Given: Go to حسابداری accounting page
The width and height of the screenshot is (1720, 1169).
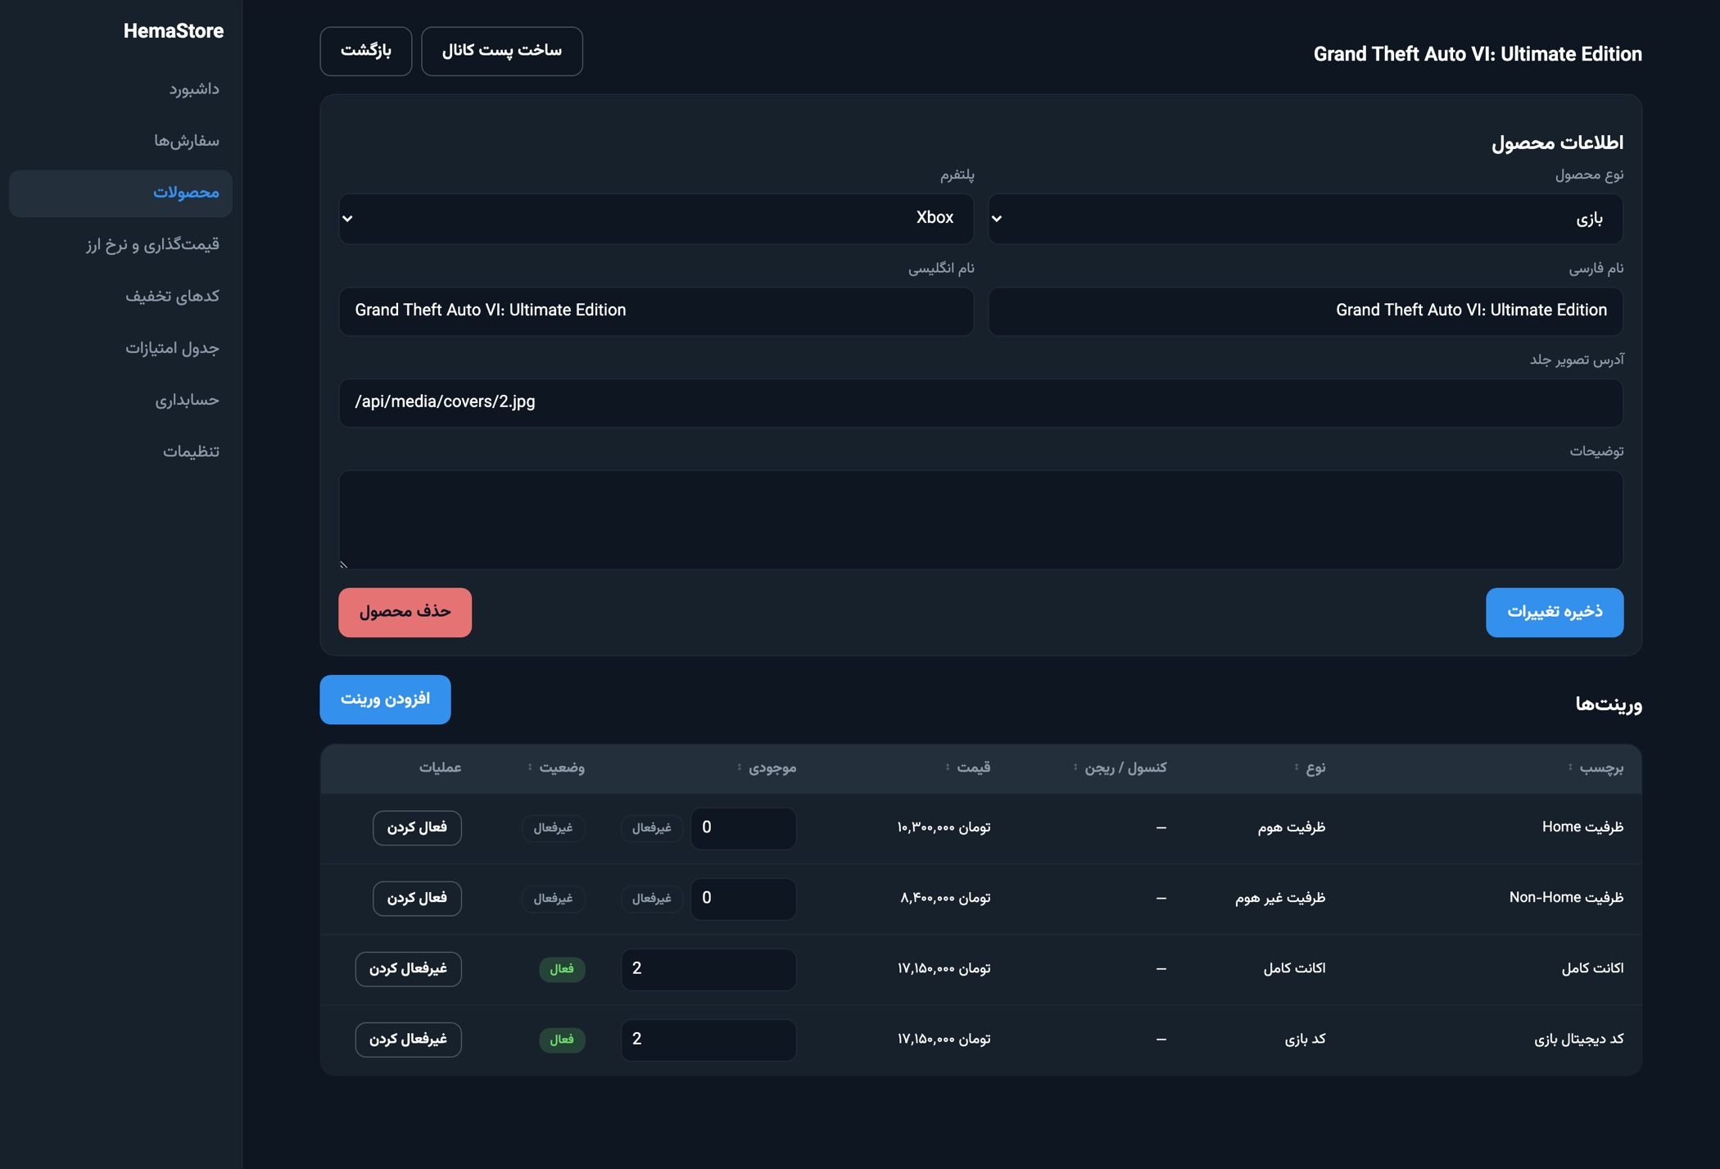Looking at the screenshot, I should click(120, 400).
